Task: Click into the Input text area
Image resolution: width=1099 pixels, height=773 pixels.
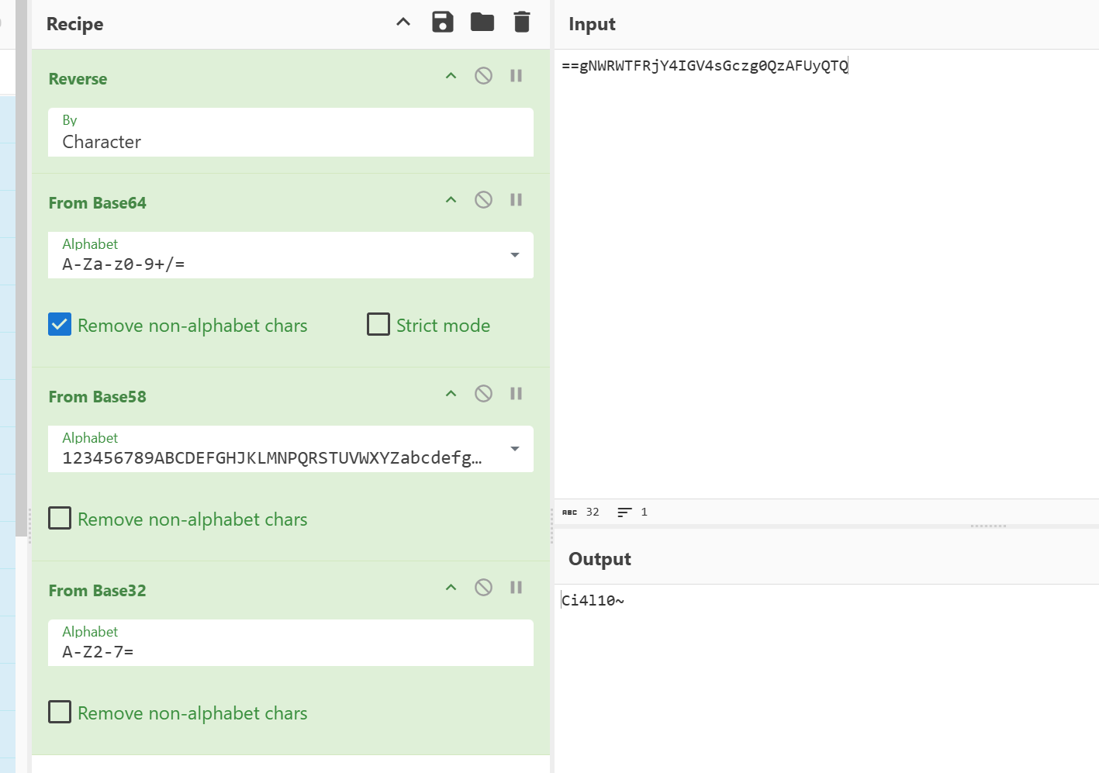Action: click(826, 271)
